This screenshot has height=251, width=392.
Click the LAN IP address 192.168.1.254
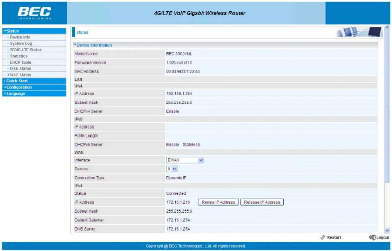(x=179, y=93)
